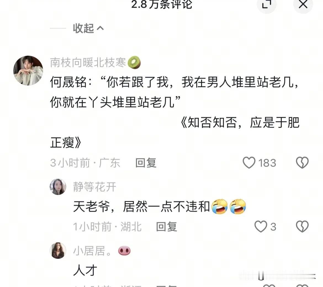This screenshot has height=287, width=323.
Task: Tap username 静等花开
Action: (95, 187)
